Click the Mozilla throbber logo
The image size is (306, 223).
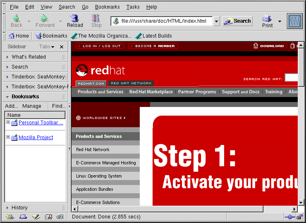pyautogui.click(x=295, y=21)
